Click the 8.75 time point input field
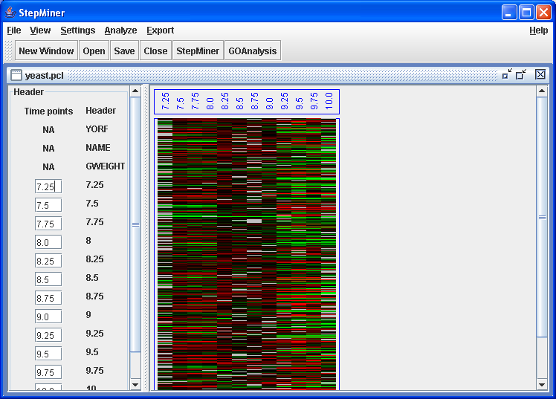 (x=48, y=298)
